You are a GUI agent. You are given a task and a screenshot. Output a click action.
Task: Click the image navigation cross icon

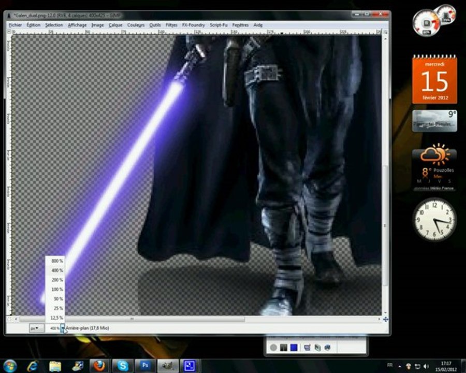(x=385, y=319)
